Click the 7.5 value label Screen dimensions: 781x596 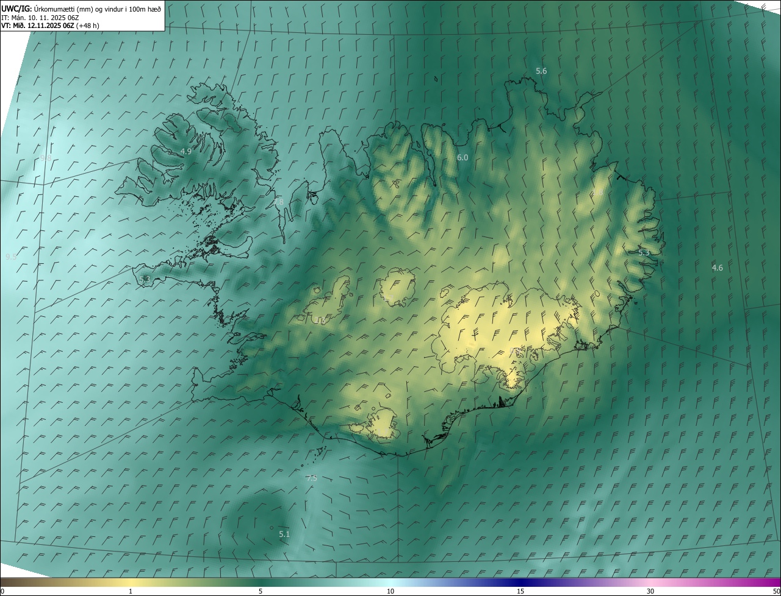point(311,478)
